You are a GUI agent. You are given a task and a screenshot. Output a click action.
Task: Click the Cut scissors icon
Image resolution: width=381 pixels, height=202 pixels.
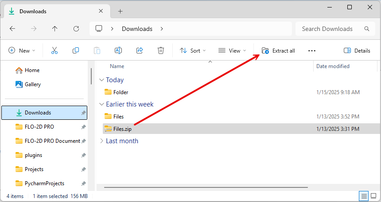pyautogui.click(x=54, y=51)
